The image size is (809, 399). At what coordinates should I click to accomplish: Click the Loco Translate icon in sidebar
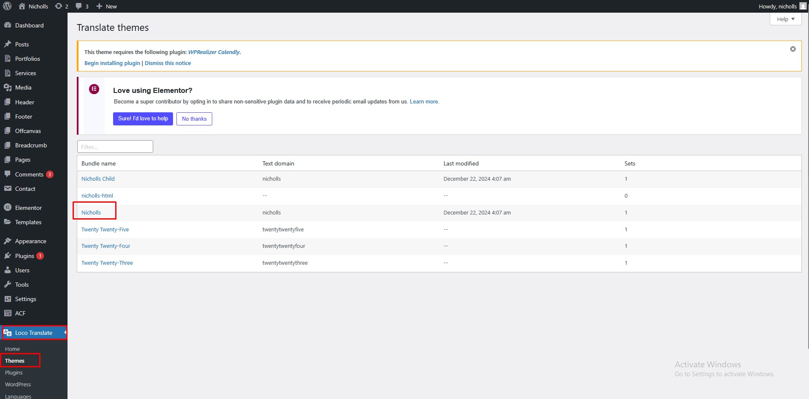[x=8, y=333]
